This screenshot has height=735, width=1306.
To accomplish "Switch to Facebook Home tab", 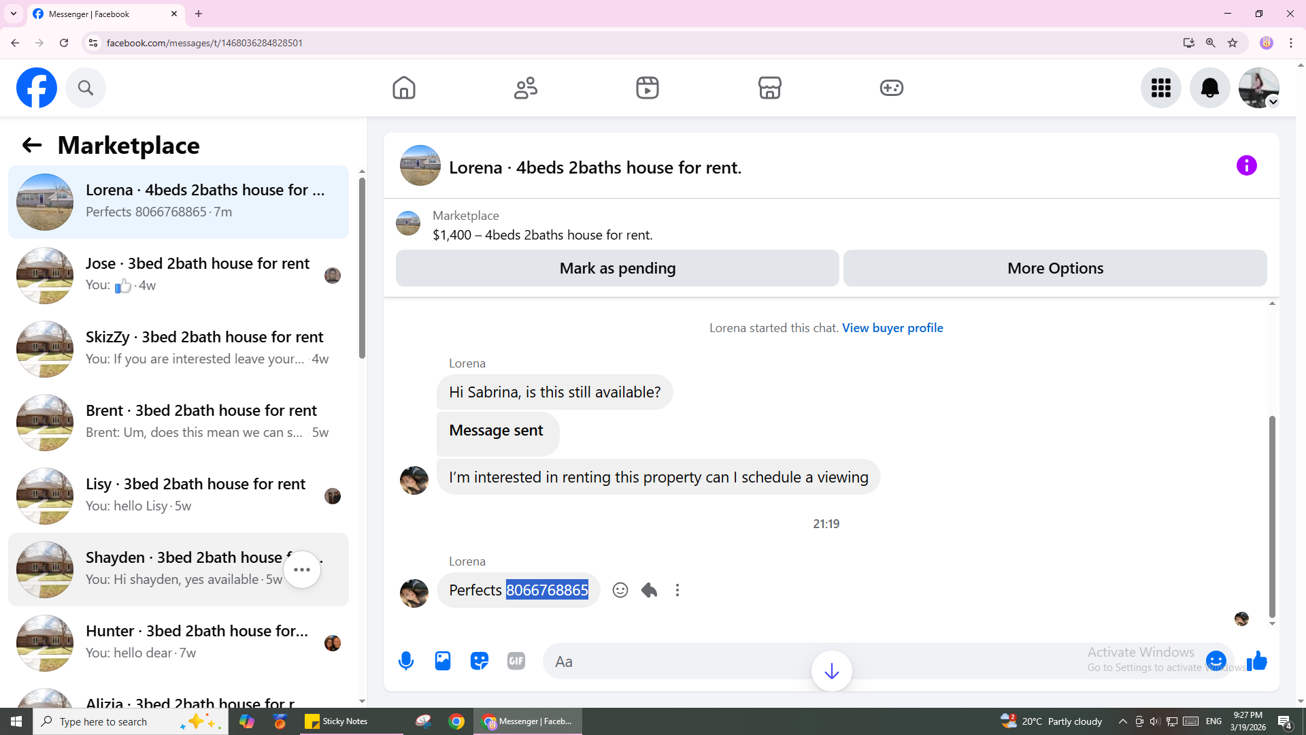I will [403, 88].
